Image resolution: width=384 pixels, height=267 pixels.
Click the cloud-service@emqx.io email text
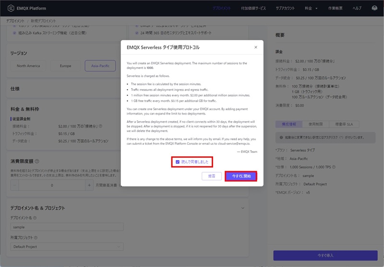click(x=234, y=143)
